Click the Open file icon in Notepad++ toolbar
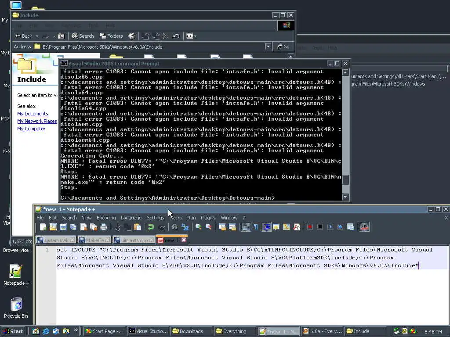The width and height of the screenshot is (450, 337). pos(53,227)
